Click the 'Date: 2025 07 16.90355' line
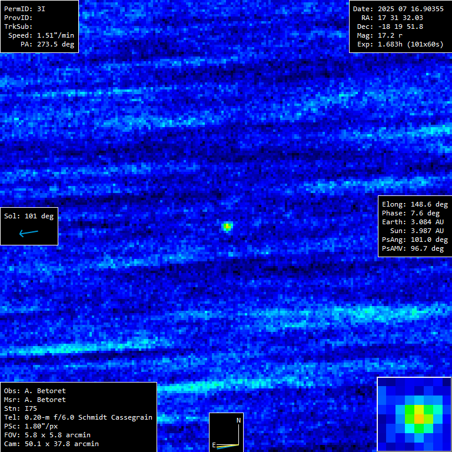This screenshot has height=452, width=452. tap(398, 9)
